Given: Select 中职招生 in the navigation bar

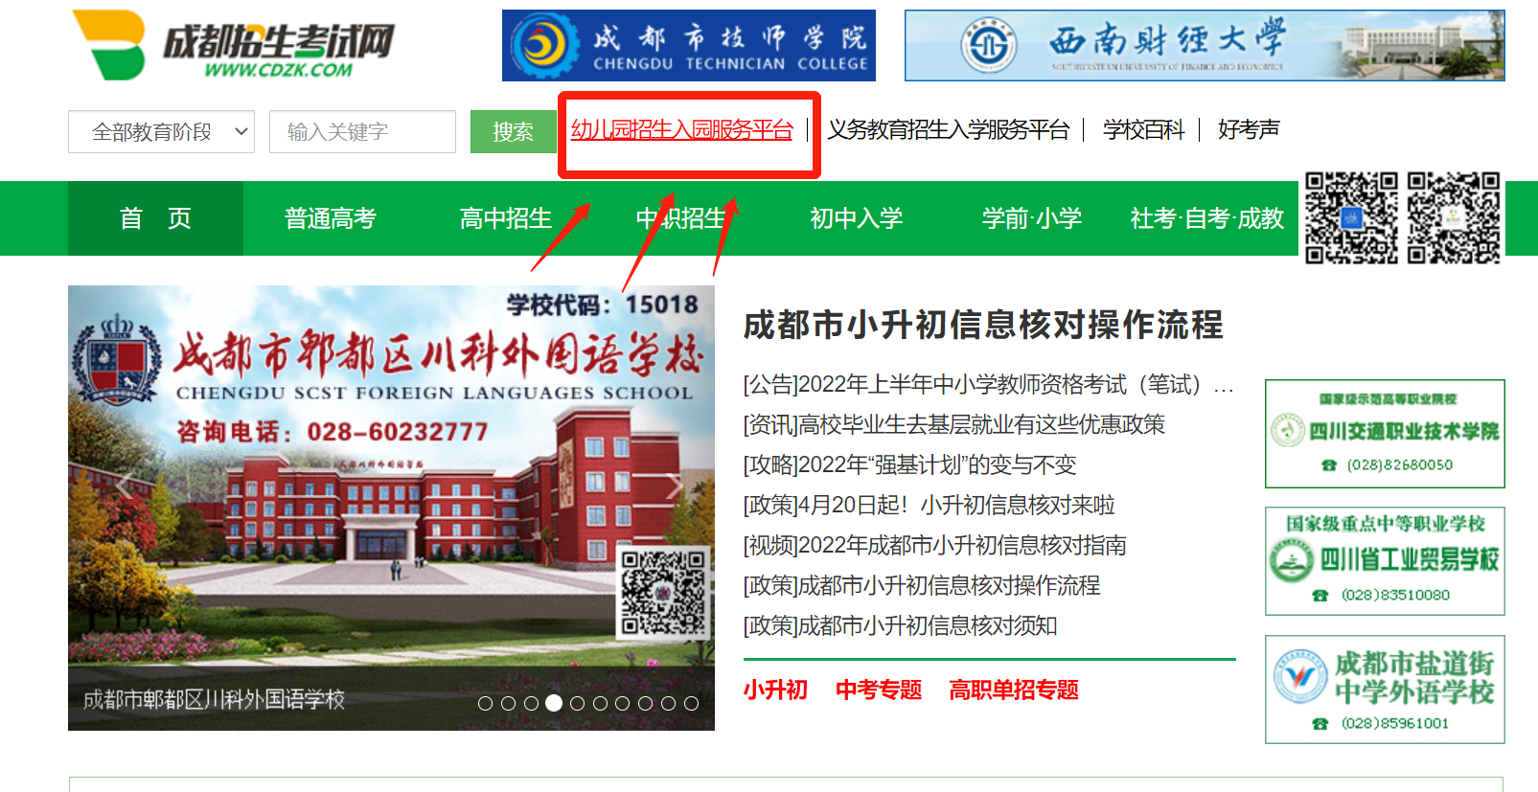Looking at the screenshot, I should pyautogui.click(x=681, y=218).
